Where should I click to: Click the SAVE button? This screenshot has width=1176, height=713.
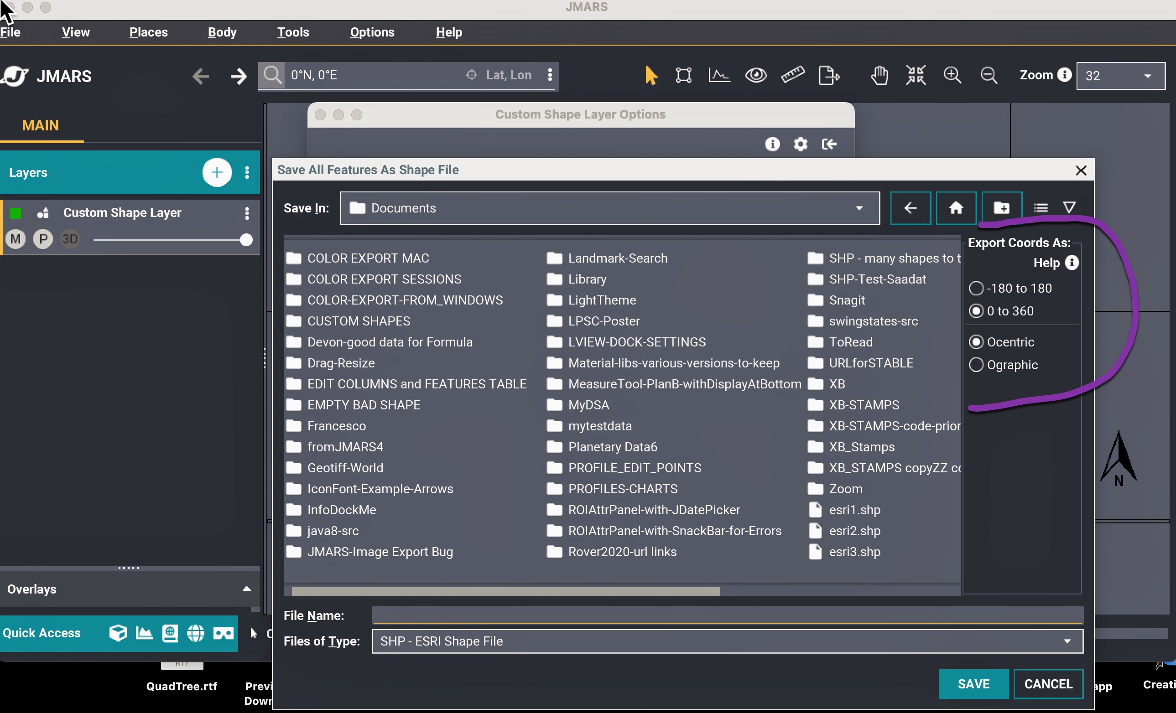point(973,684)
